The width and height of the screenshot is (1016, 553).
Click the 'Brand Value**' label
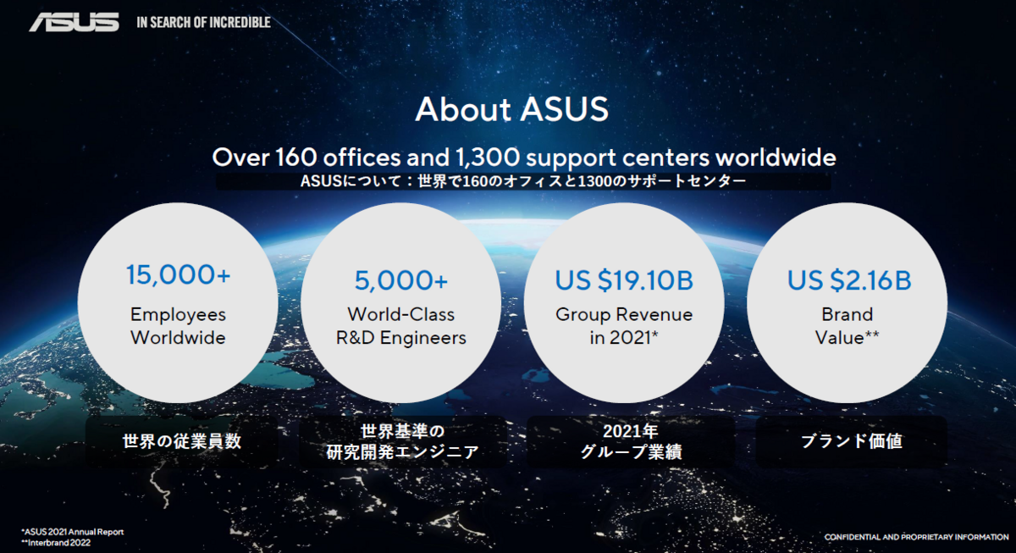pyautogui.click(x=847, y=326)
